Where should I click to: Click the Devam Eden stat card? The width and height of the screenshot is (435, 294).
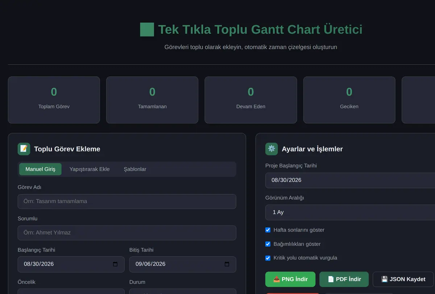[251, 100]
